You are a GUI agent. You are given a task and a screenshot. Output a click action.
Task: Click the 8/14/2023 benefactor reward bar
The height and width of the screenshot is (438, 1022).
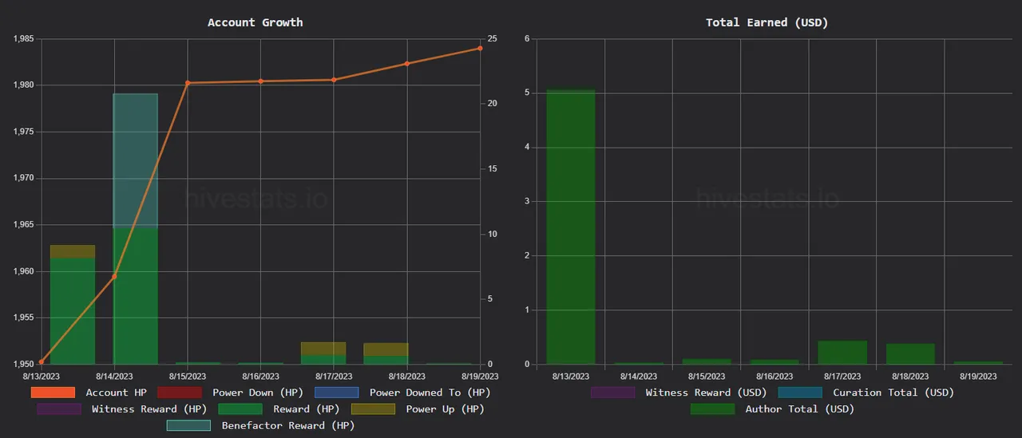pos(135,161)
